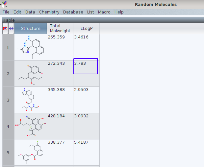The width and height of the screenshot is (204, 167).
Task: Click the cLogP column header
Action: point(86,28)
